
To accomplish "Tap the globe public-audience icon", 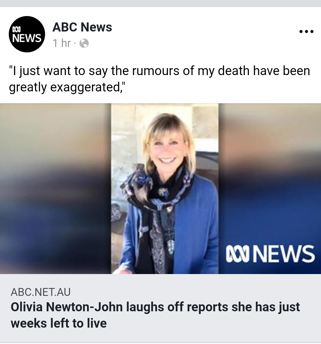I will (x=84, y=43).
